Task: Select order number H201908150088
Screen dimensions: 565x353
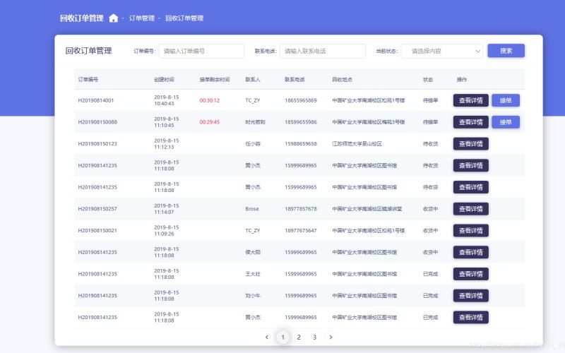Action: [97, 122]
